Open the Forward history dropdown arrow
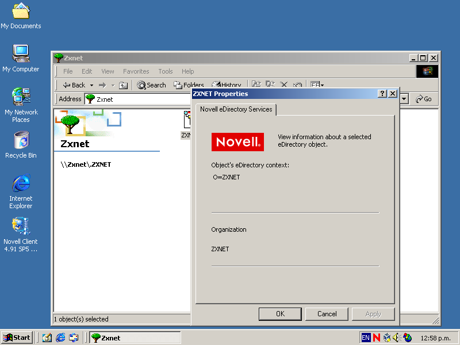Screen dimensions: 460x345 tap(113, 85)
